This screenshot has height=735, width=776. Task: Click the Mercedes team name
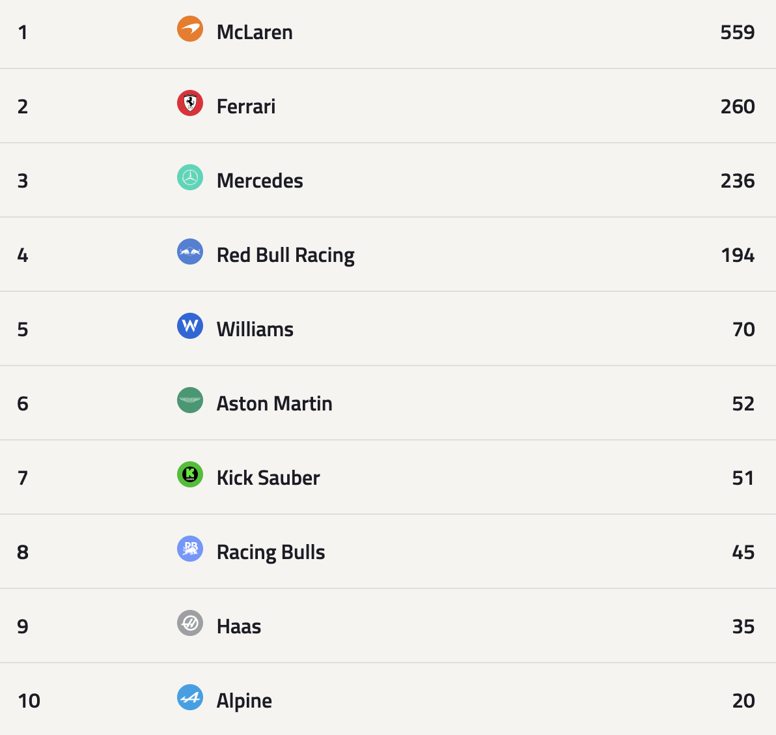260,180
